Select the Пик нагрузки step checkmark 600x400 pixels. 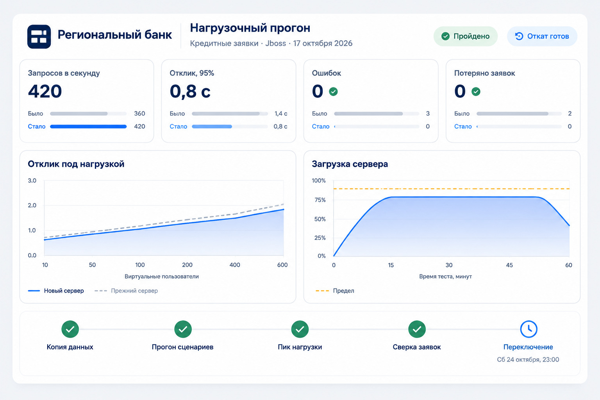(x=300, y=329)
